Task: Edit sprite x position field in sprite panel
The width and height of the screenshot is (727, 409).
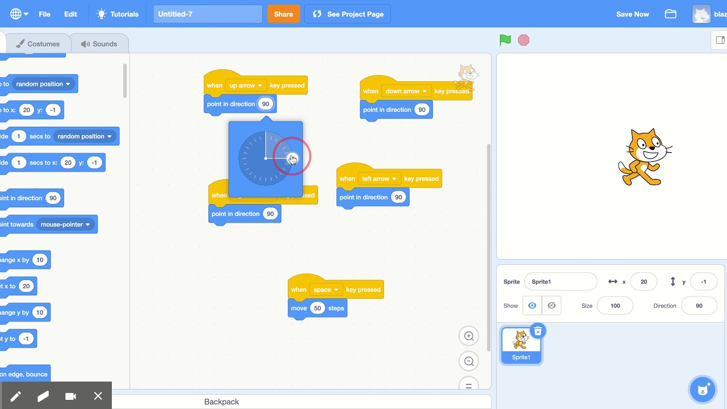Action: click(x=644, y=282)
